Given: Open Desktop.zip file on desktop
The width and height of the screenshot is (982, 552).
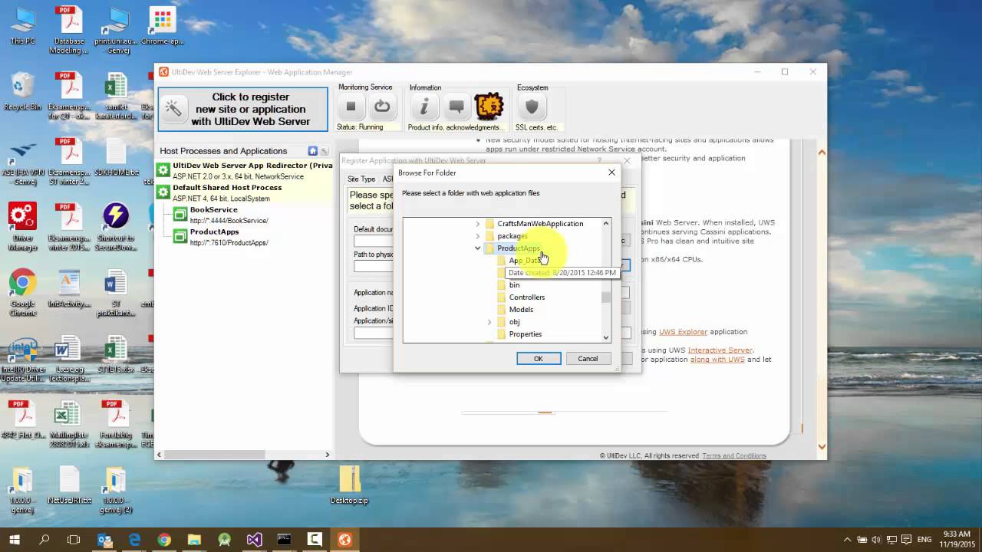Looking at the screenshot, I should tap(349, 485).
